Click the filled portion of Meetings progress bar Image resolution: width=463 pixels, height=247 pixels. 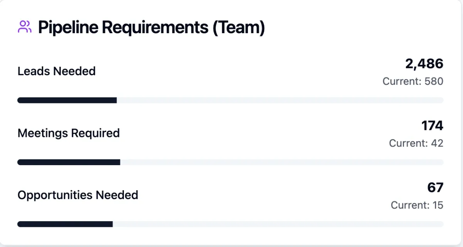69,162
